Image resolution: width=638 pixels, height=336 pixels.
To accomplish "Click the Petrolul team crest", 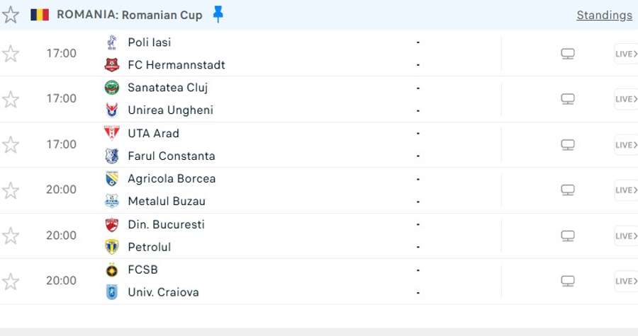I will 112,247.
